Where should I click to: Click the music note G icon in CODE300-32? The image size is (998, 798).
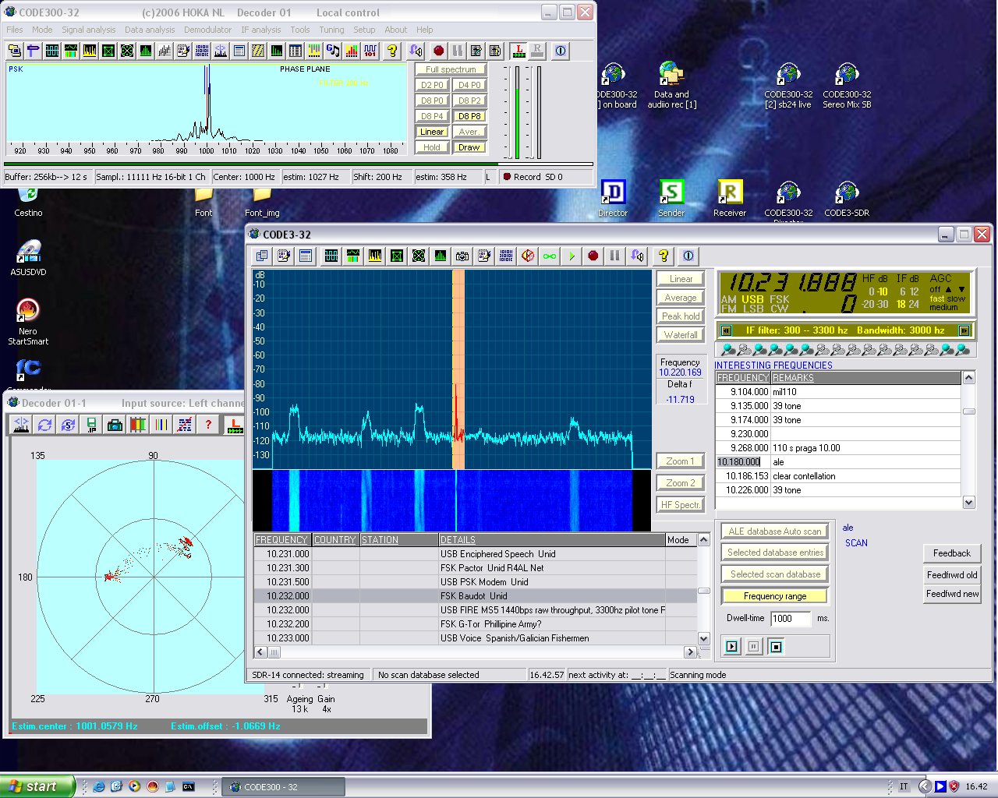pos(333,51)
